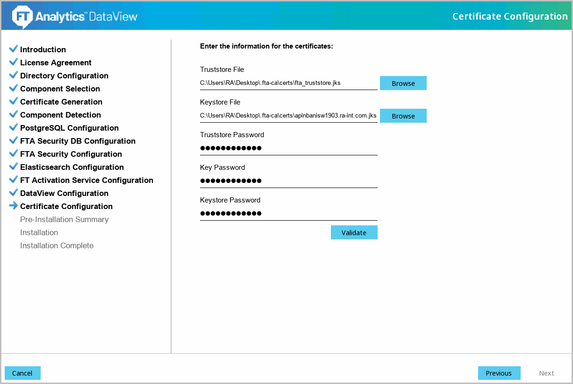Focus the Truststore Password field

(x=288, y=148)
